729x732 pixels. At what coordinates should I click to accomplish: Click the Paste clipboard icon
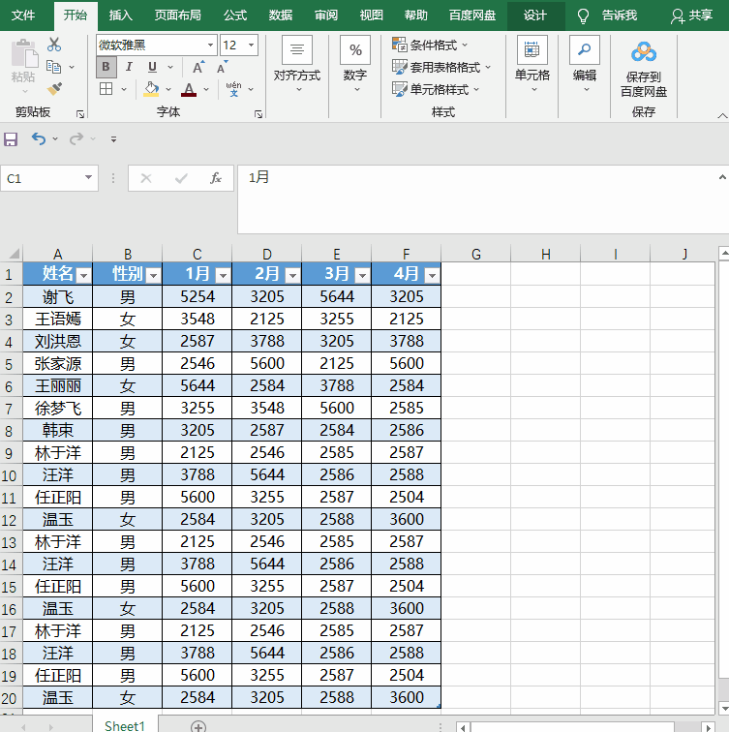click(x=24, y=52)
